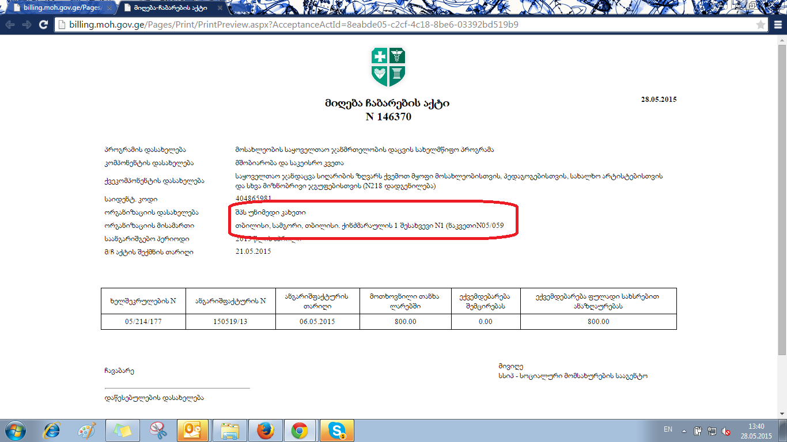The height and width of the screenshot is (442, 787).
Task: Open Snipping Tool from taskbar
Action: point(157,430)
